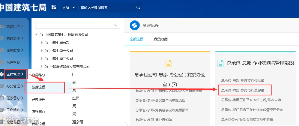The image size is (299, 126).
Task: Click the 文件中心 sidebar icon
Action: (2, 62)
